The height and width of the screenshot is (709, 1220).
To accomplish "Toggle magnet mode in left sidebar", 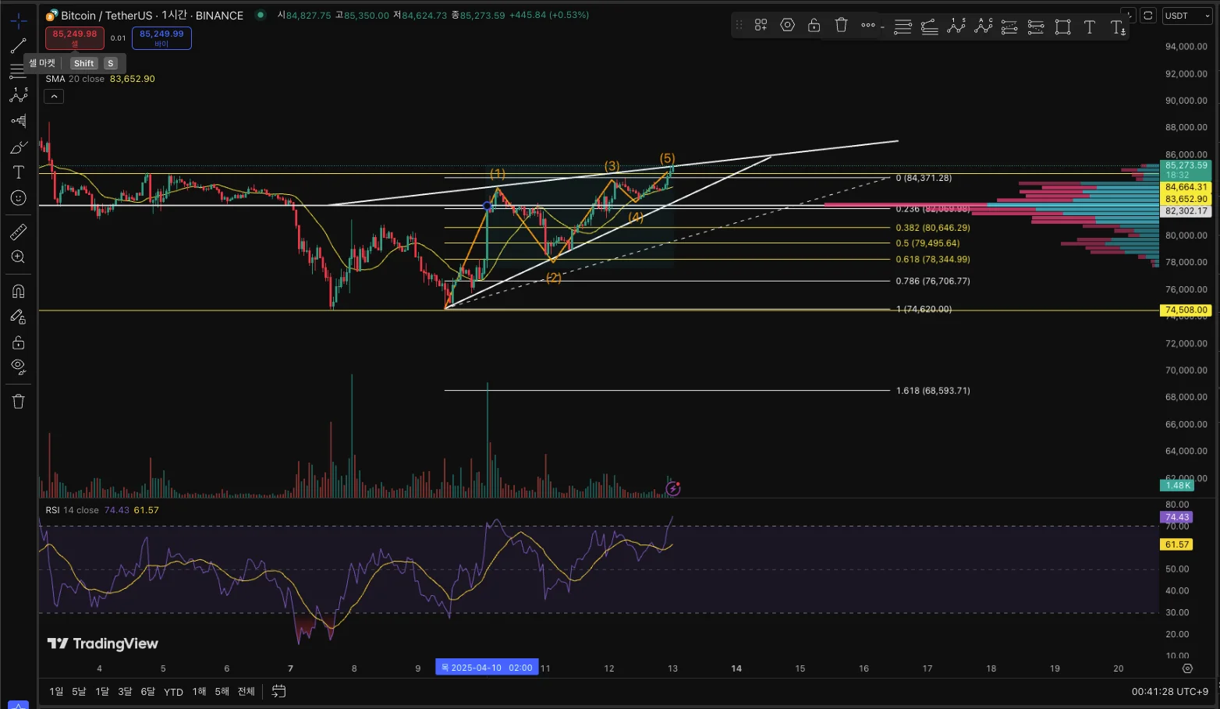I will (x=18, y=292).
